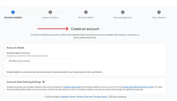The image size is (177, 101).
Task: Click the "Account details" section heading
Action: pyautogui.click(x=15, y=48)
